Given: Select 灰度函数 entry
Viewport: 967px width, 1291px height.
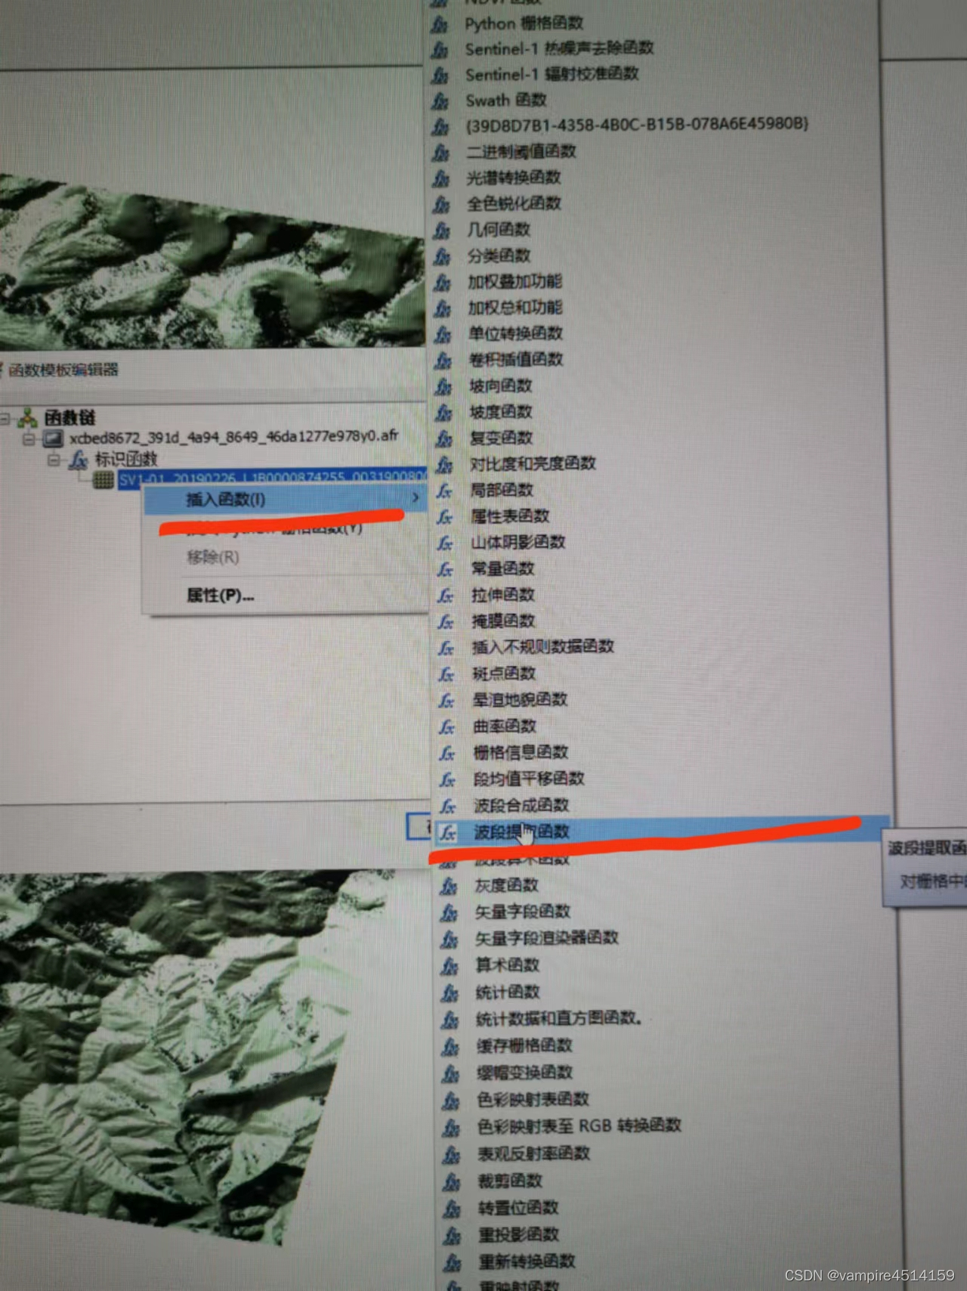Looking at the screenshot, I should 506,885.
